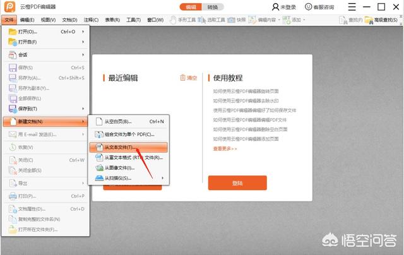Viewport: 404px width, 255px height.
Task: Click the 文档属性(D) properties icon
Action: point(13,209)
